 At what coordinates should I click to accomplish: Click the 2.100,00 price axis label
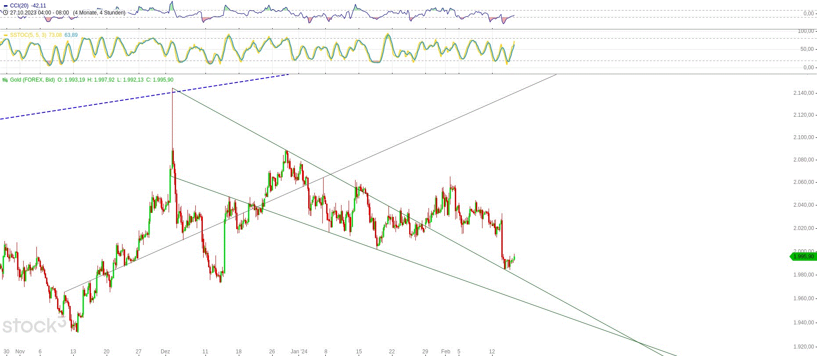coord(803,137)
